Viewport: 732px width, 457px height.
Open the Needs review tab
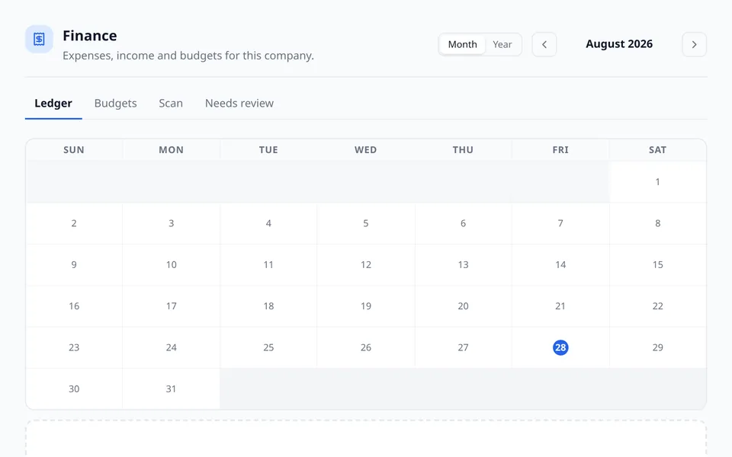coord(239,103)
